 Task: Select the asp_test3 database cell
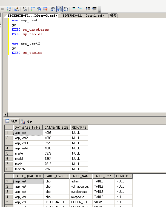click(x=28, y=143)
